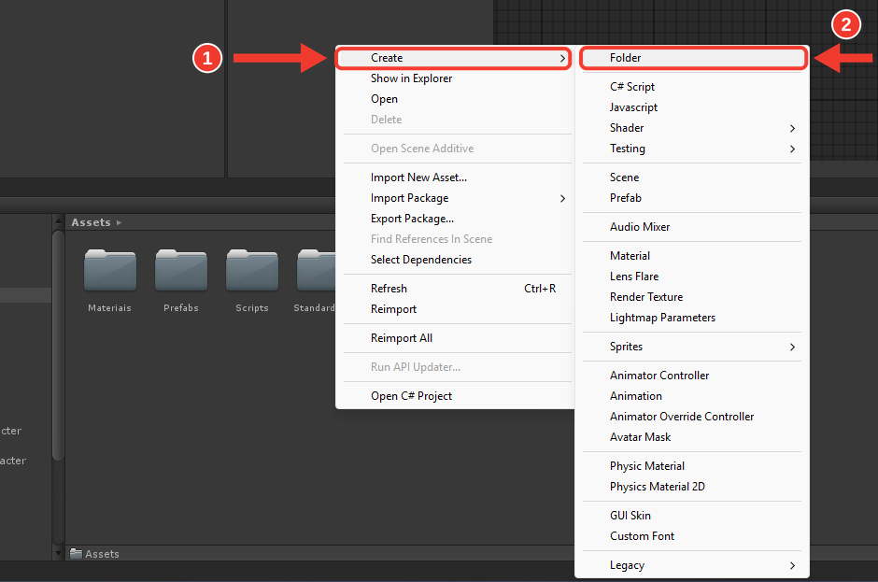Screen dimensions: 878x582
Task: Create a new Javascript file
Action: pos(693,107)
